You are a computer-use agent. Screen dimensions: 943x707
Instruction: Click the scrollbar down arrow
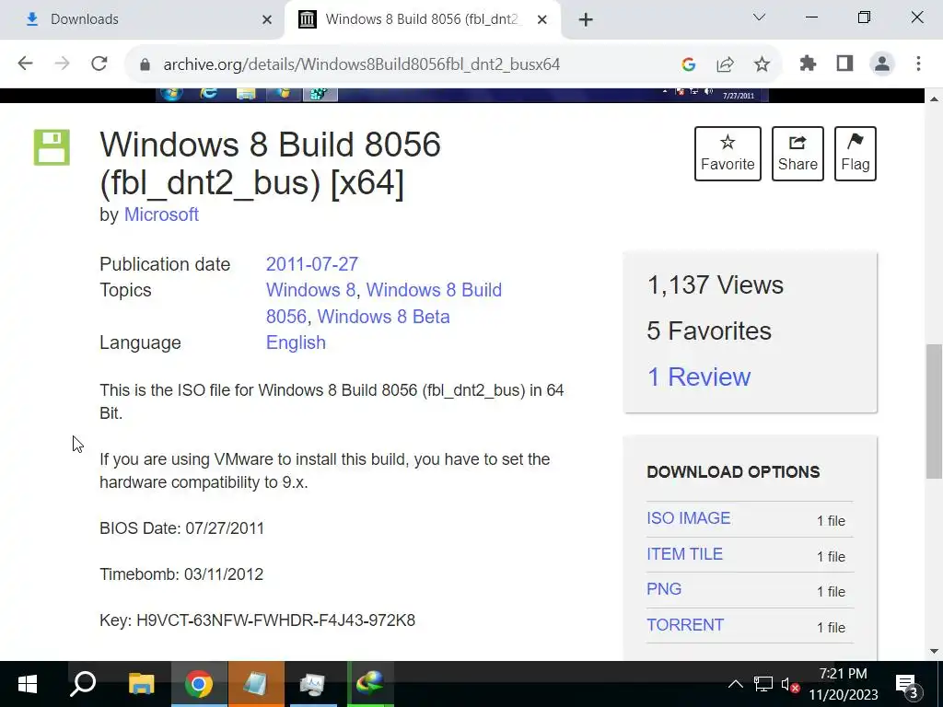[934, 651]
